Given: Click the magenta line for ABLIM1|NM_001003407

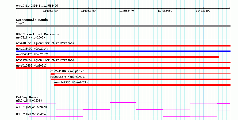Looking at the screenshot, I should pos(123,117).
